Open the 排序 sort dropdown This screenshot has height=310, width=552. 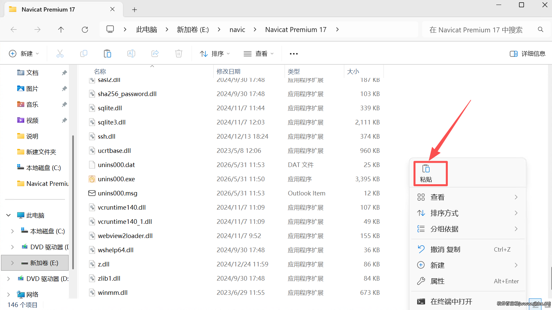215,53
